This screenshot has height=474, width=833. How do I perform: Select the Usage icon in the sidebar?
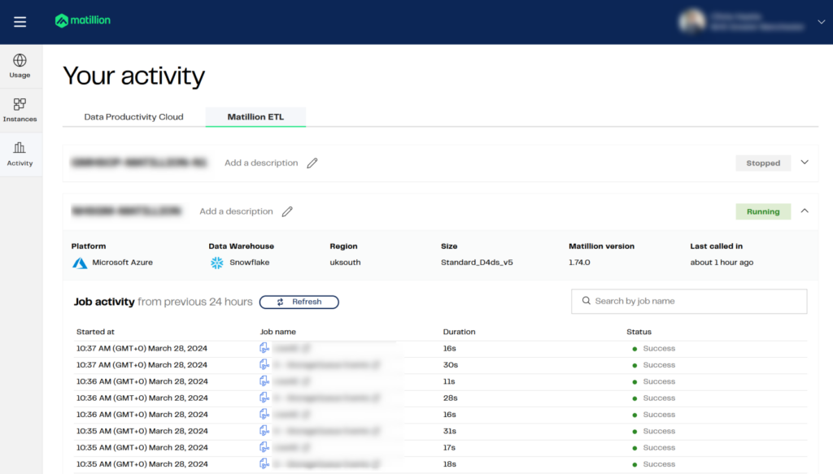[x=20, y=65]
